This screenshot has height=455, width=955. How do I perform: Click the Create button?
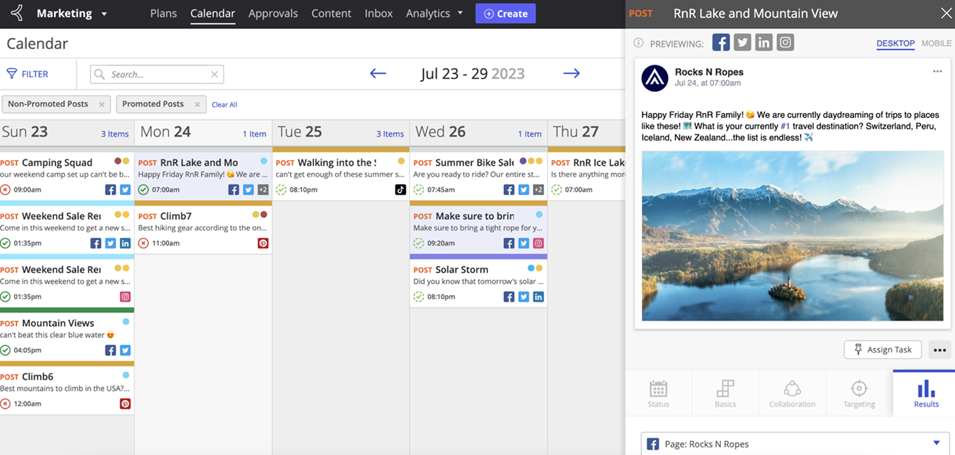click(x=506, y=13)
